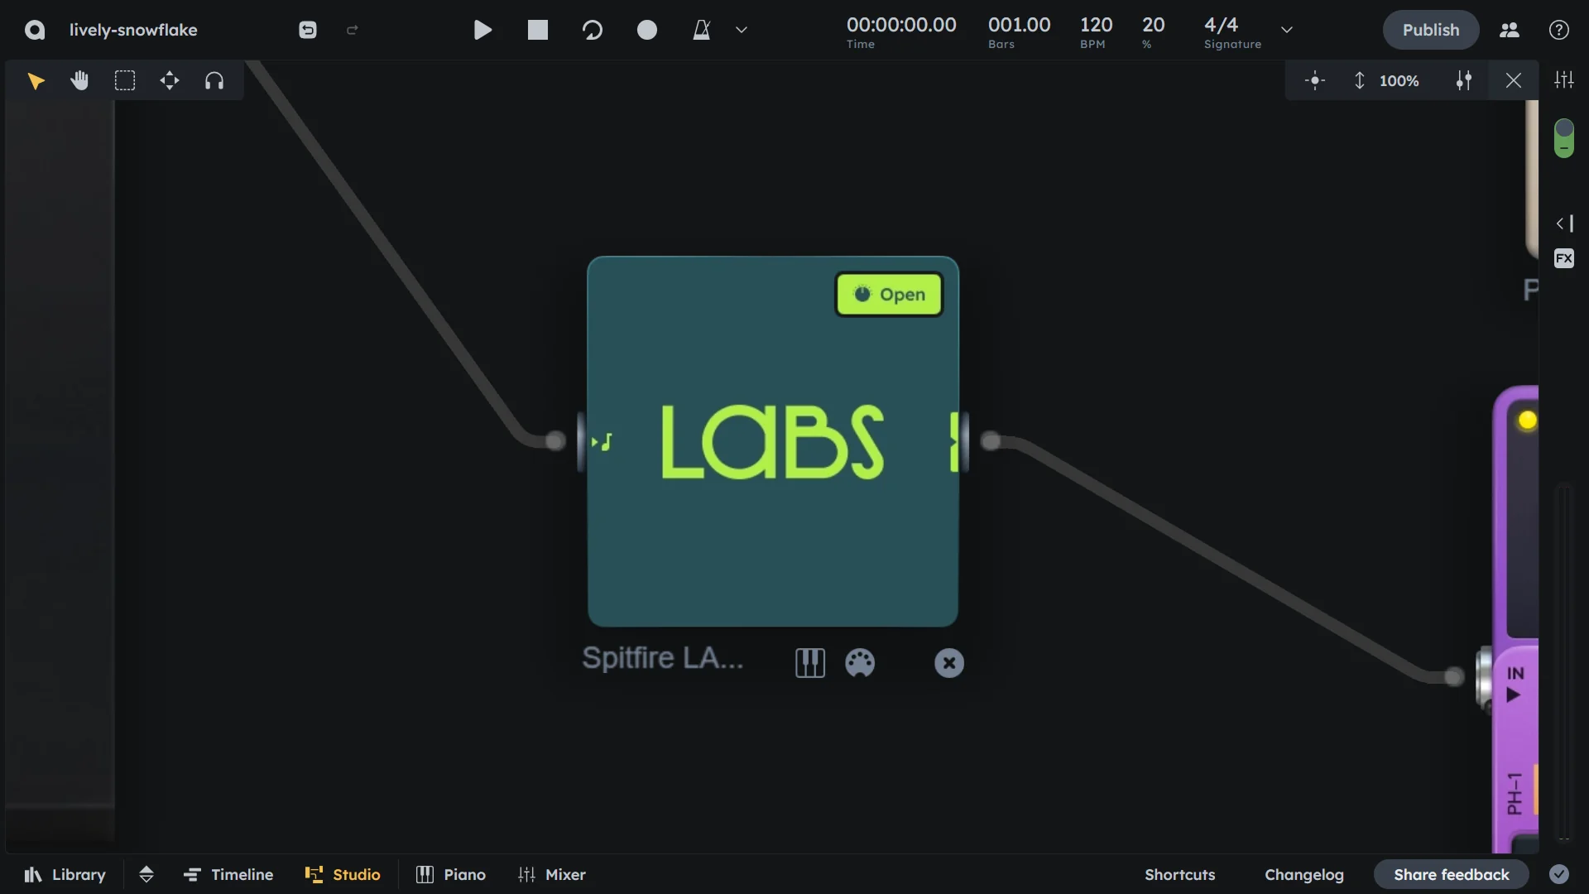Select the headphone listen tool
Image resolution: width=1589 pixels, height=894 pixels.
(214, 80)
